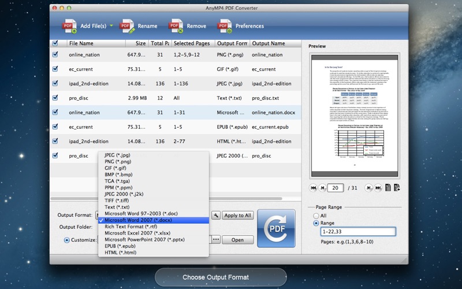Choose Microsoft PowerPoint 2007 (*.pptx)
Image resolution: width=462 pixels, height=289 pixels.
(x=154, y=239)
